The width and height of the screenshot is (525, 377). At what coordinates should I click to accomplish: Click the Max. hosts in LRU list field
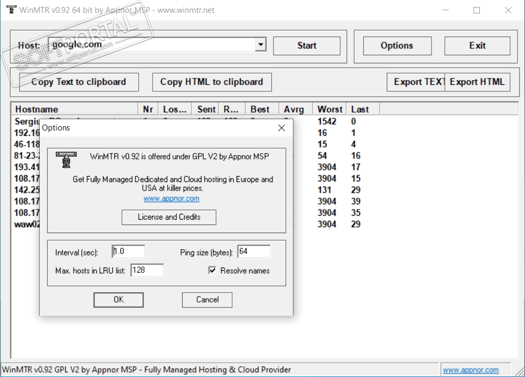click(147, 270)
